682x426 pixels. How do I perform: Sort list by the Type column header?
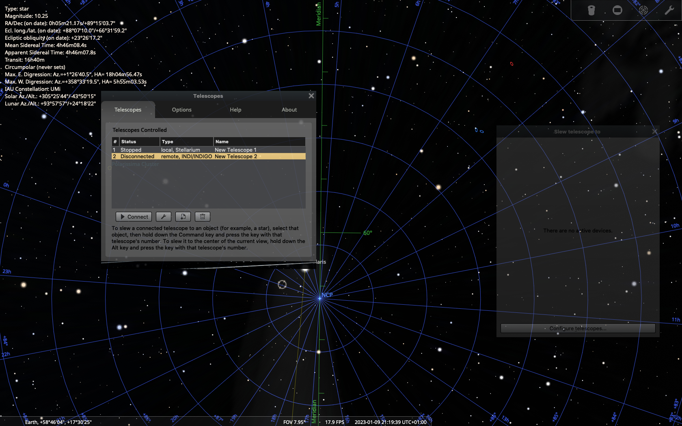point(168,141)
